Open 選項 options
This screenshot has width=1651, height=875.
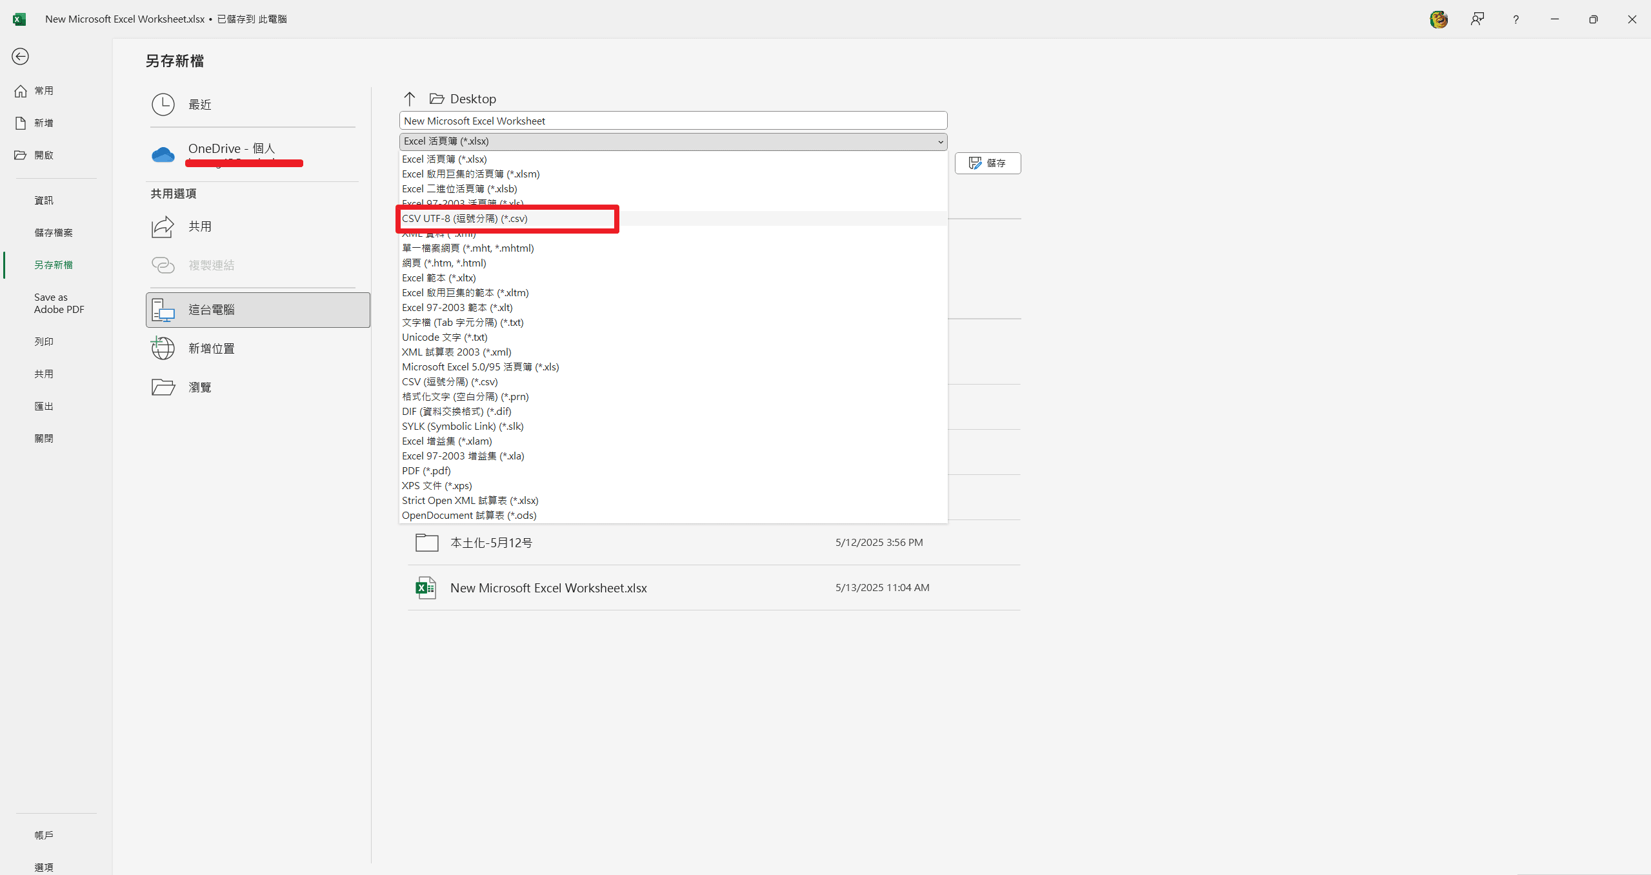click(44, 867)
